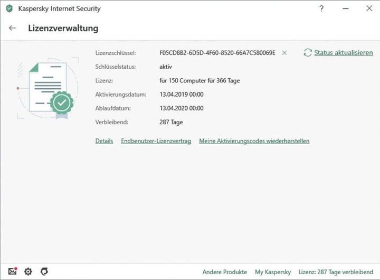This screenshot has height=280, width=380.
Task: Open My Kaspersky link
Action: pyautogui.click(x=273, y=272)
